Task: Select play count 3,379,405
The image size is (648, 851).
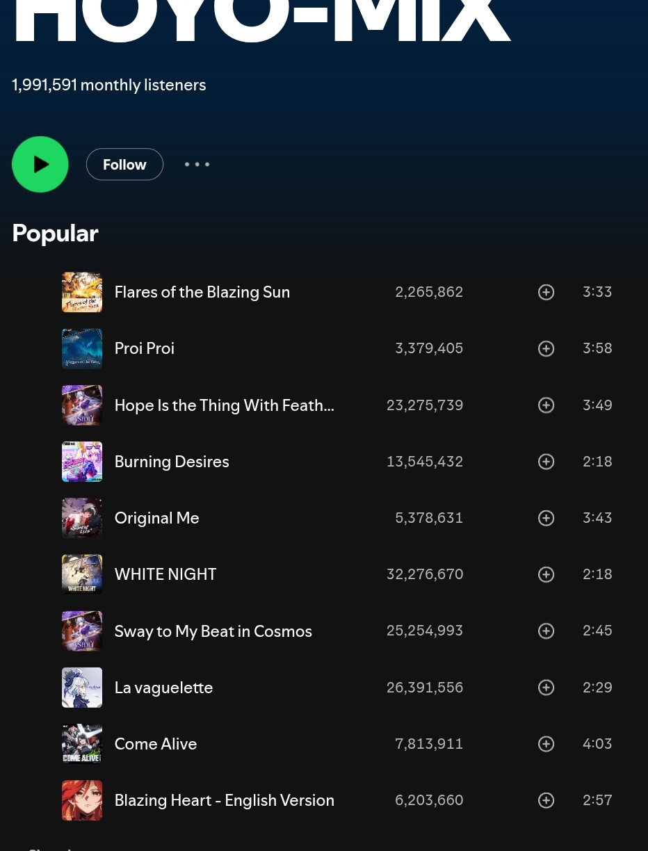Action: pos(429,348)
